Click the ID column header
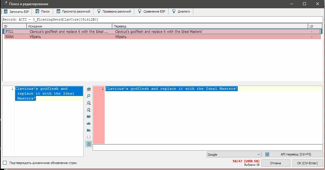 [x=15, y=26]
